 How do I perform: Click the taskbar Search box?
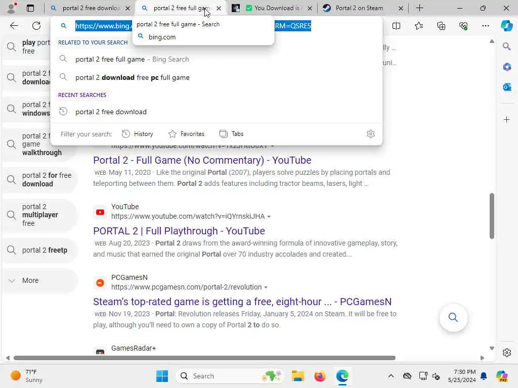pos(230,376)
